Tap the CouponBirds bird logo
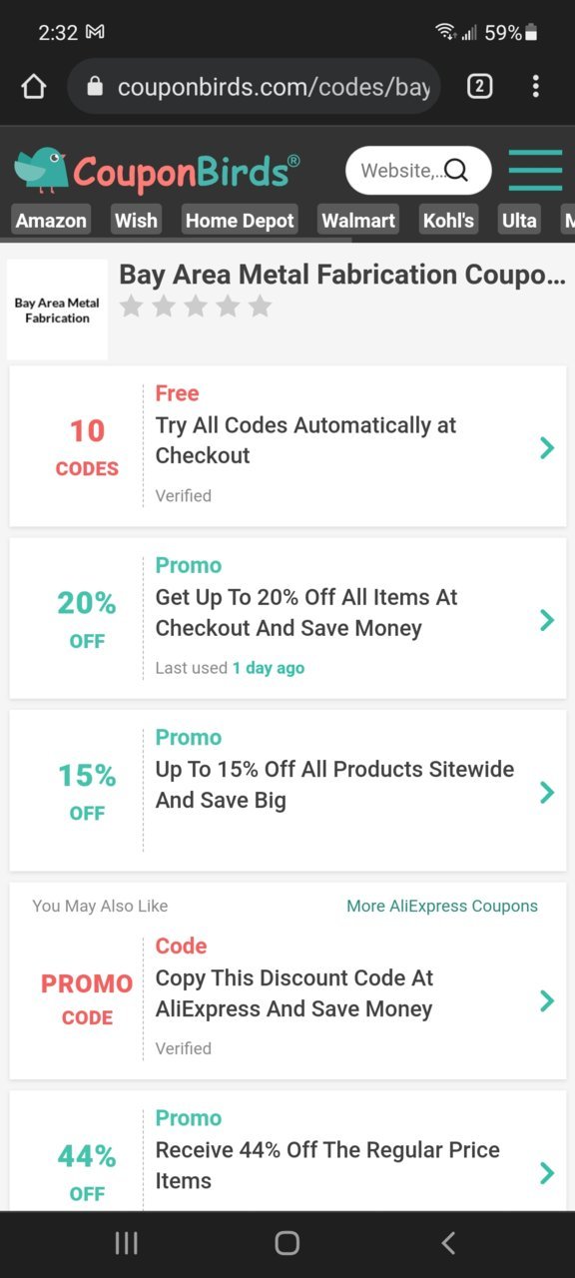The width and height of the screenshot is (575, 1278). coord(41,171)
